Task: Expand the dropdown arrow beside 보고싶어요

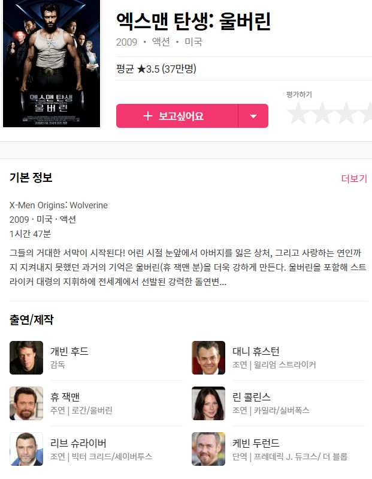Action: click(x=253, y=116)
